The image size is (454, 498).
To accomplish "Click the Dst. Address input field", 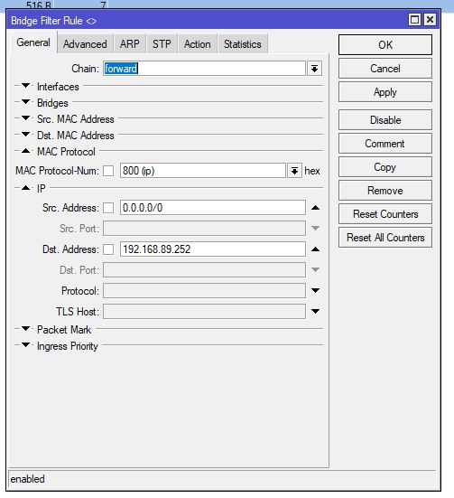I will coord(213,249).
